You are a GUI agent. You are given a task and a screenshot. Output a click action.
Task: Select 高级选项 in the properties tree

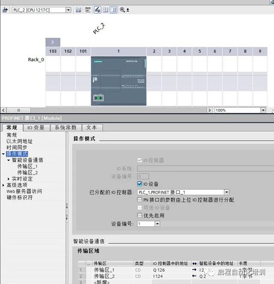(x=17, y=185)
